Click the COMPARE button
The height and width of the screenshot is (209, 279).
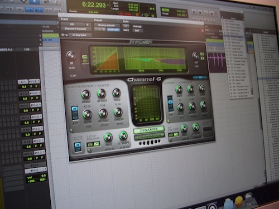pyautogui.click(x=113, y=30)
